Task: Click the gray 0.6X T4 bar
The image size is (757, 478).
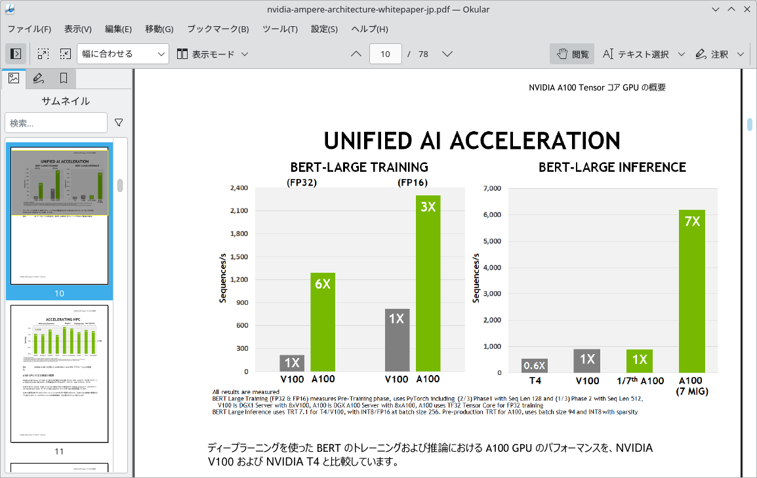Action: click(535, 365)
